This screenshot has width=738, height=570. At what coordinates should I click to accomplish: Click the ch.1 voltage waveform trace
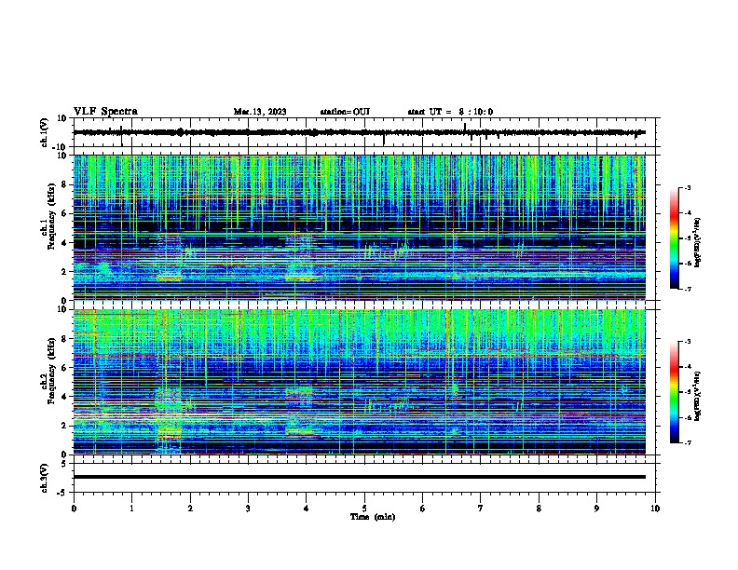(359, 132)
